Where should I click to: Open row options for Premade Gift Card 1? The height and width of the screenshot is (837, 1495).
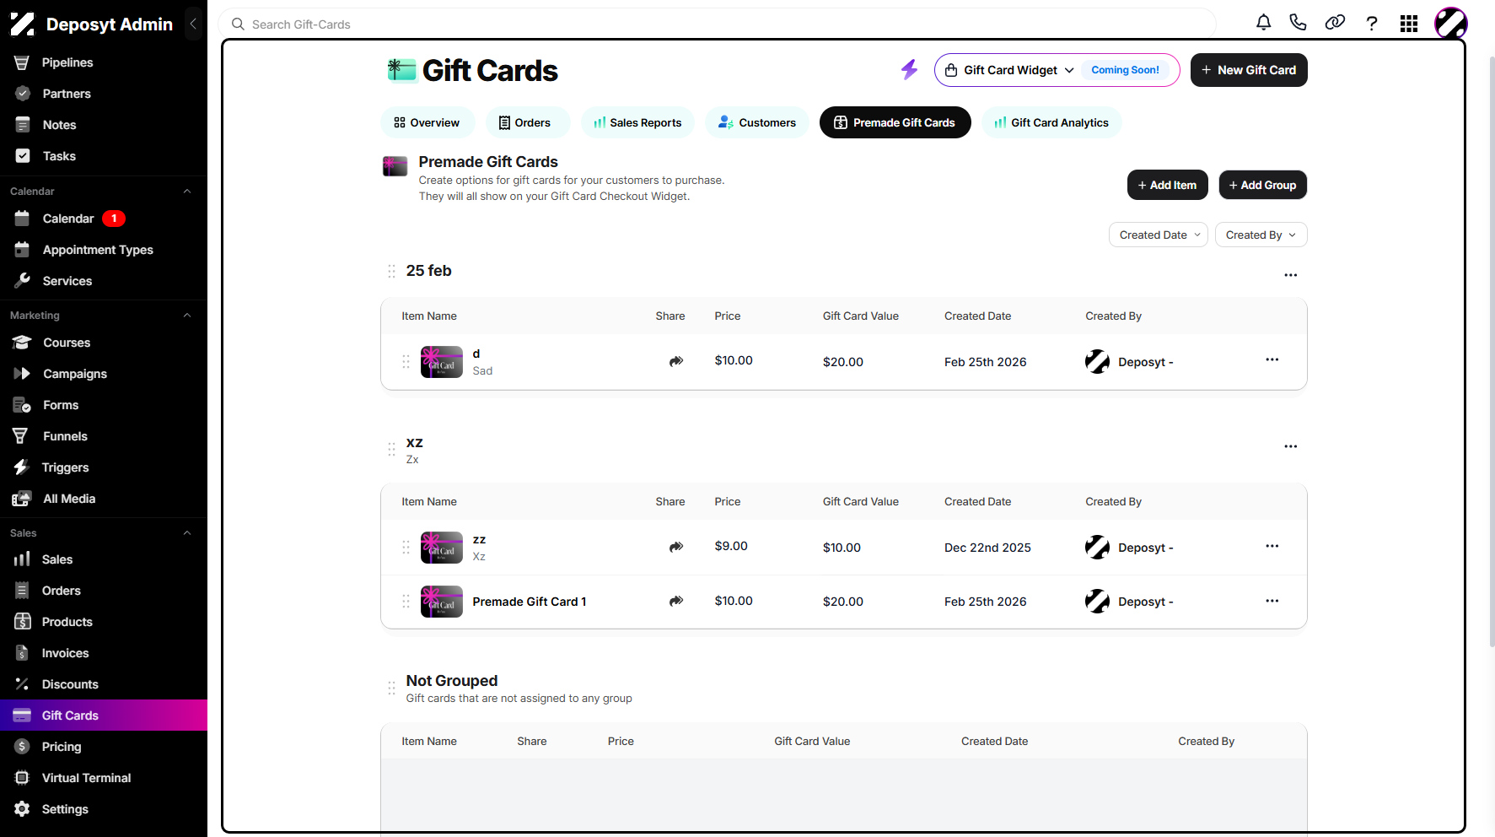pos(1272,601)
